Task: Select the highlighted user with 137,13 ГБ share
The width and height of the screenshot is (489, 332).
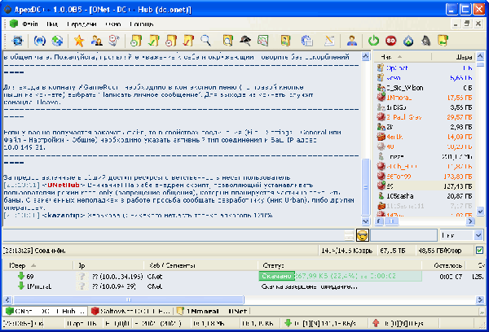Action: click(x=424, y=186)
